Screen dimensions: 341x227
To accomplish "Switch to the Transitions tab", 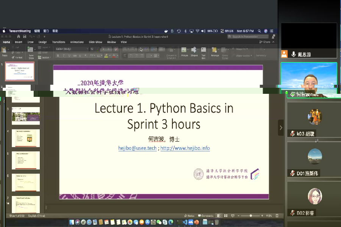I will 58,42.
